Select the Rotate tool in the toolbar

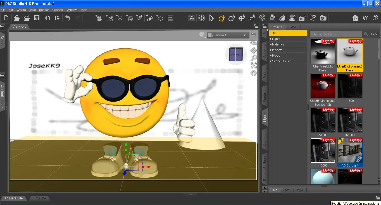tap(231, 18)
